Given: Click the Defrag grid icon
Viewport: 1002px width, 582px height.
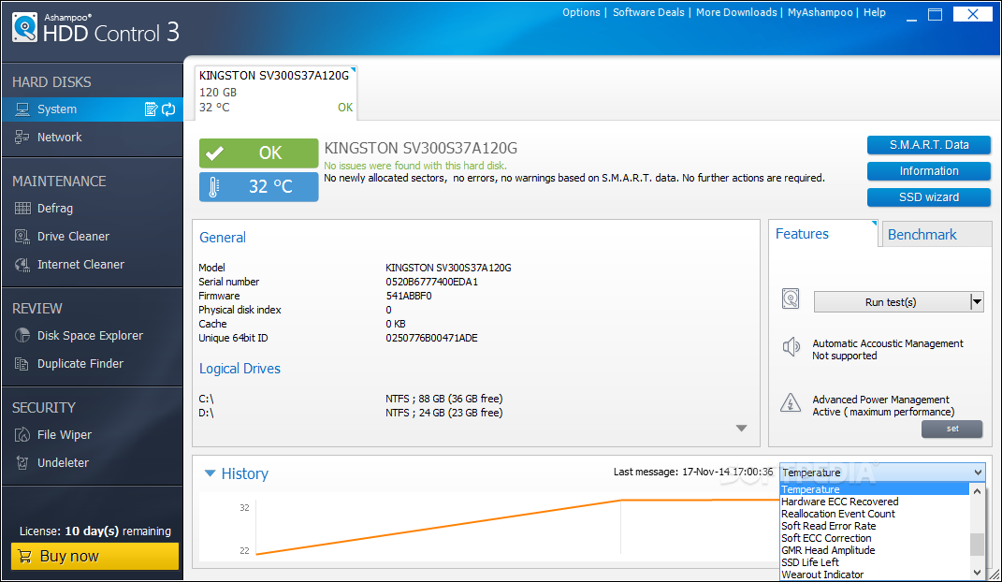Looking at the screenshot, I should coord(22,209).
